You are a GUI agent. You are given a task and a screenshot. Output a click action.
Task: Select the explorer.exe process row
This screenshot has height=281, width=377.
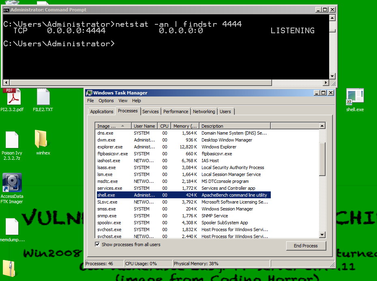(x=184, y=147)
